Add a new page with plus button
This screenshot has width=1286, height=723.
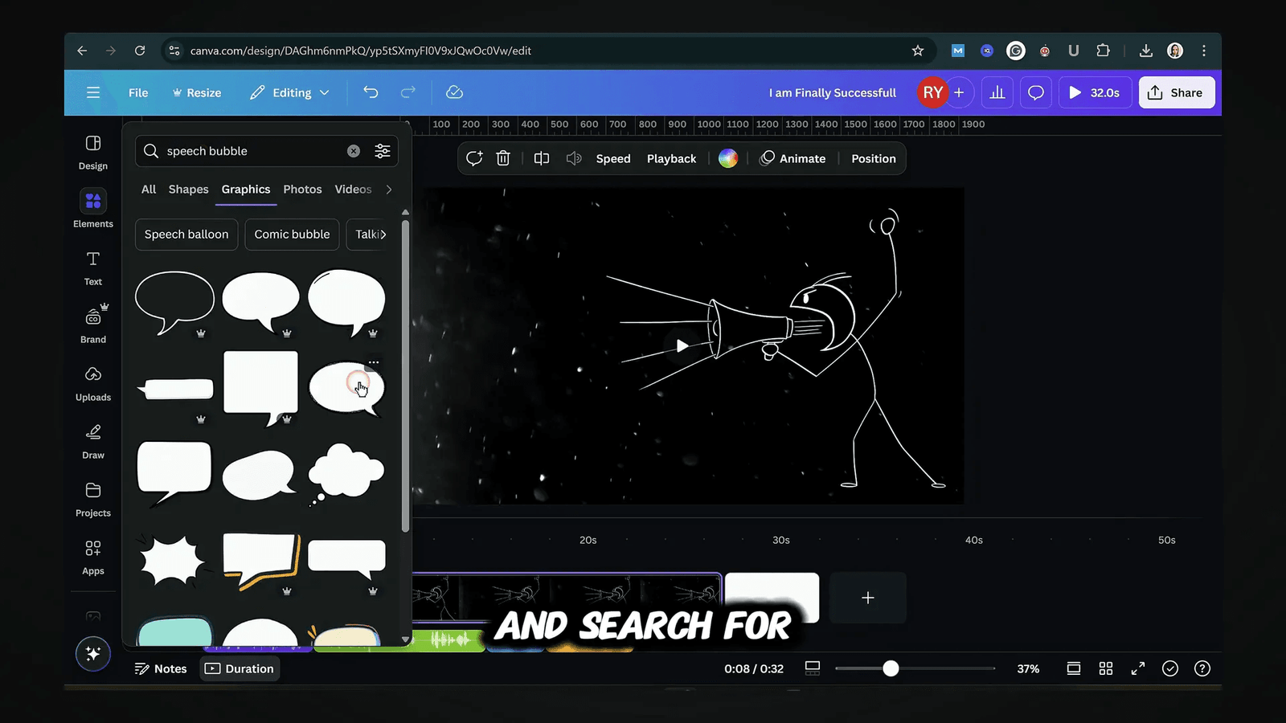[x=867, y=597]
